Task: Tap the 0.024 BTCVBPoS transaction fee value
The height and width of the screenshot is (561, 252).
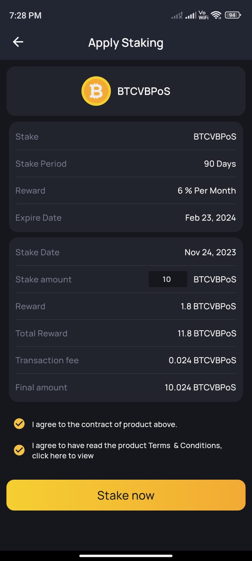Action: tap(202, 360)
